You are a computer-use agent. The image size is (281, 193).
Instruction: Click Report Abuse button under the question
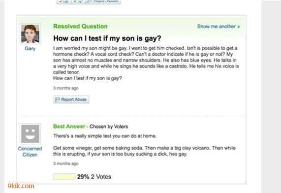tap(71, 99)
